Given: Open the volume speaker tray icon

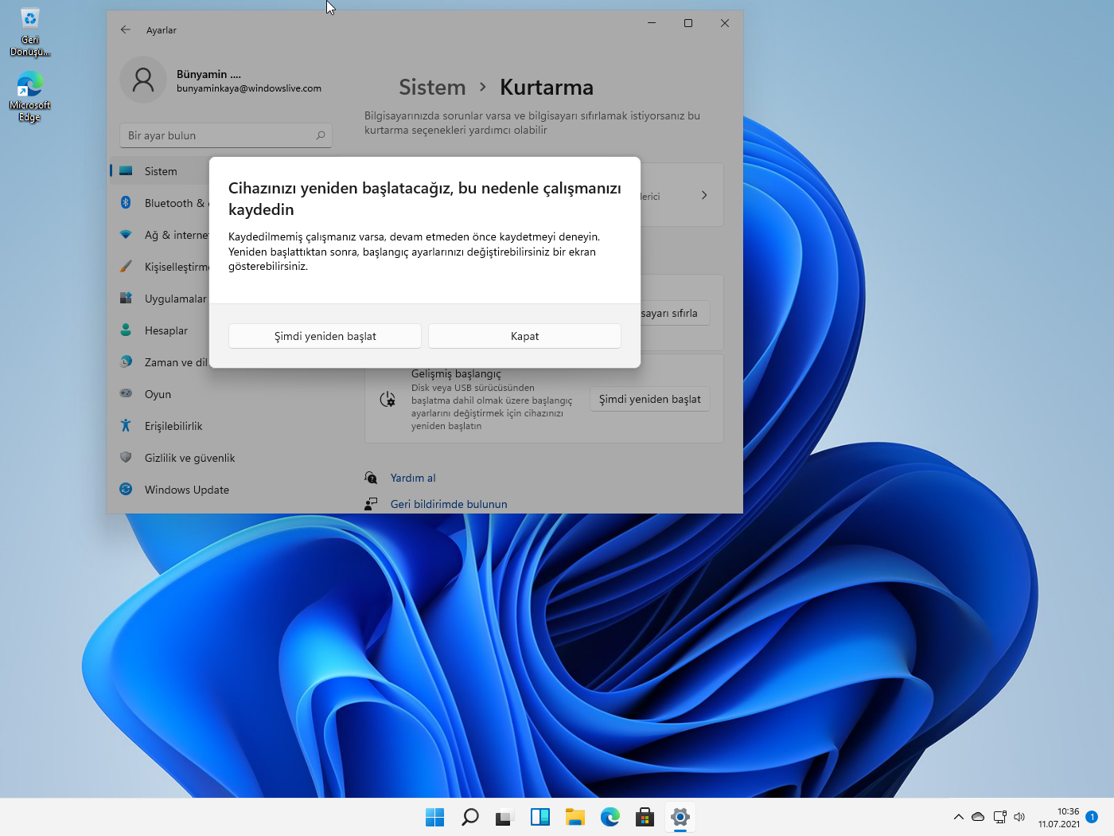Looking at the screenshot, I should pyautogui.click(x=1019, y=817).
